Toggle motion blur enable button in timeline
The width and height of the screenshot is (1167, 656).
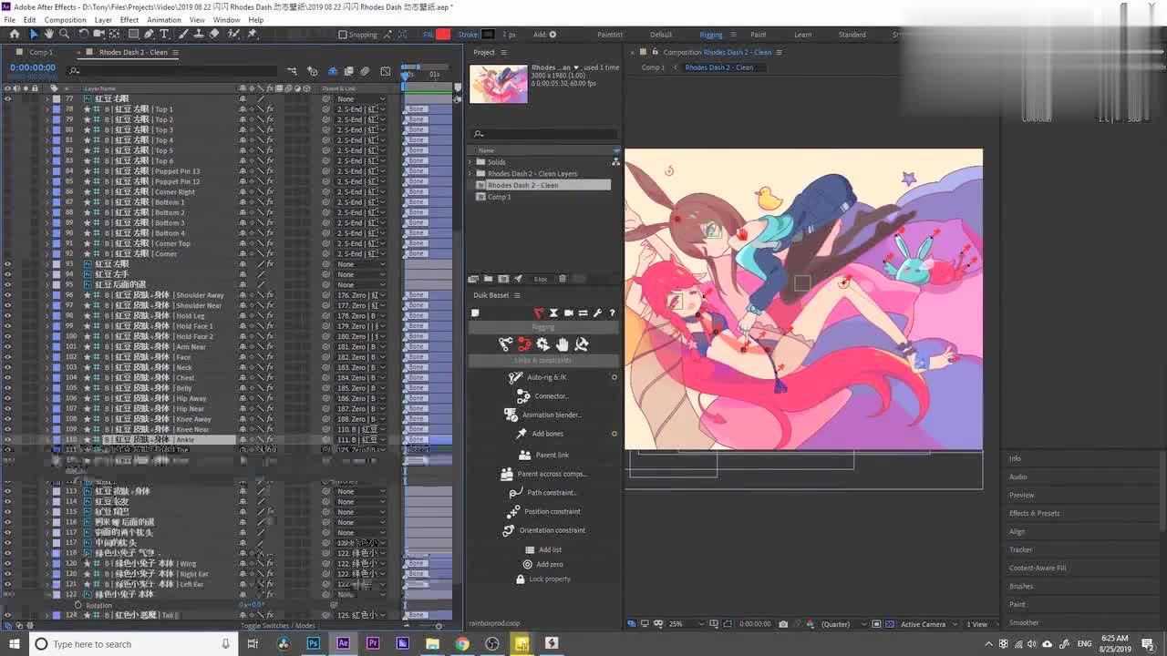[365, 71]
